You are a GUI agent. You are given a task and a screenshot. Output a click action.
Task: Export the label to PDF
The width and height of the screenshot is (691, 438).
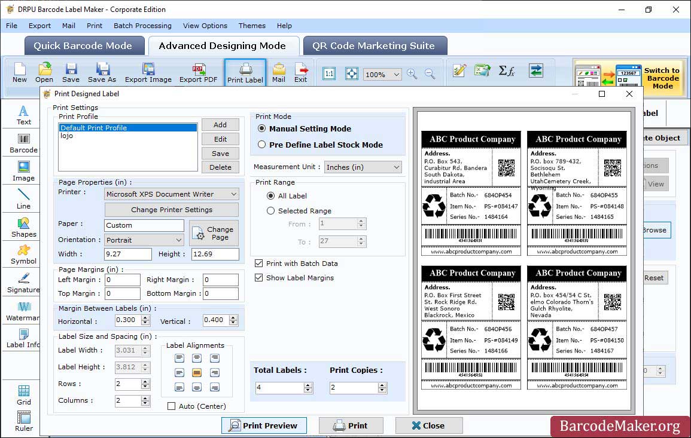(198, 73)
